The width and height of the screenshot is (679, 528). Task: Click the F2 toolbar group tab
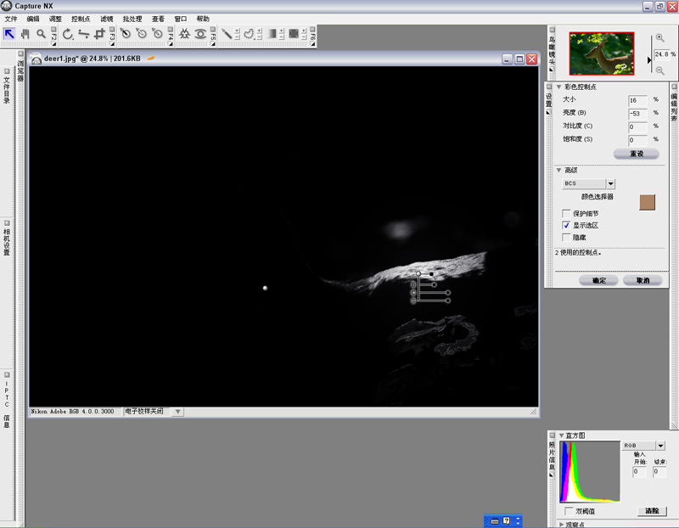53,36
